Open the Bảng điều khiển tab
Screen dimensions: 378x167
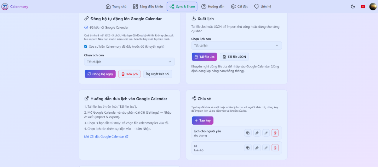(148, 7)
